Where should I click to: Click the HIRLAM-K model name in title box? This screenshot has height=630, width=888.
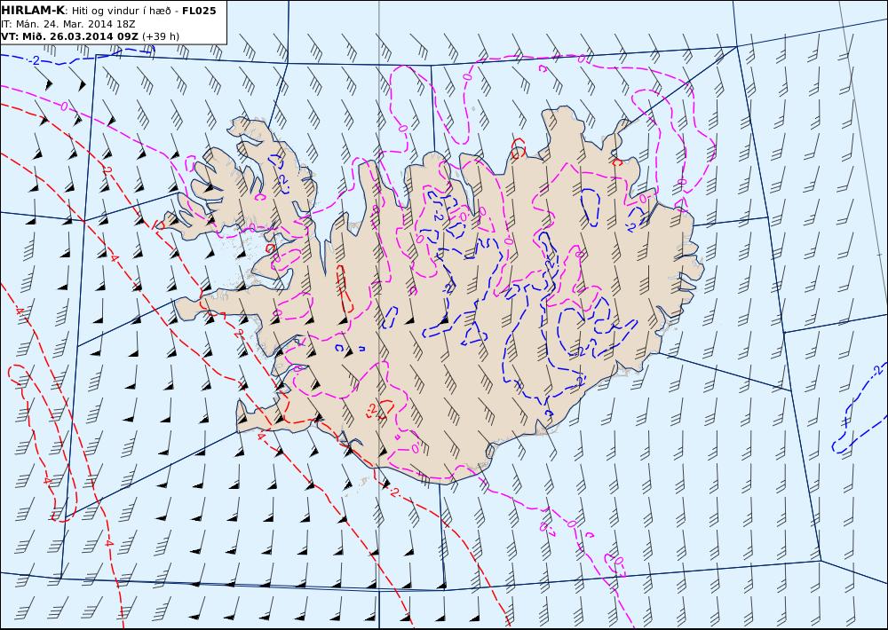(x=34, y=11)
